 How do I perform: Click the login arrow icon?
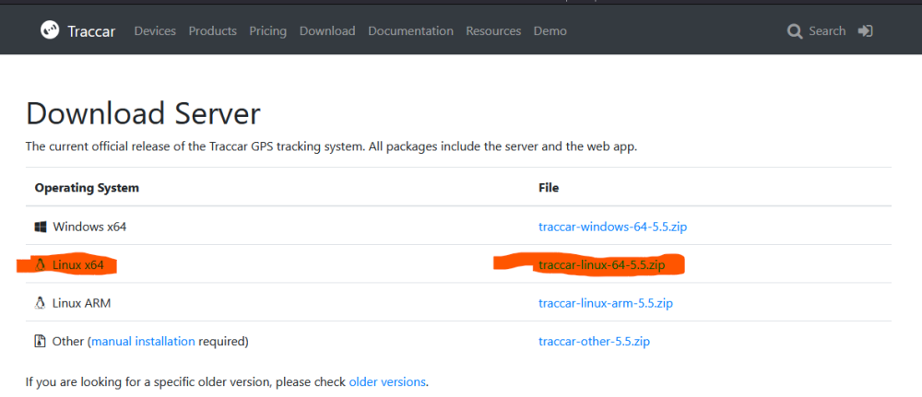tap(865, 31)
